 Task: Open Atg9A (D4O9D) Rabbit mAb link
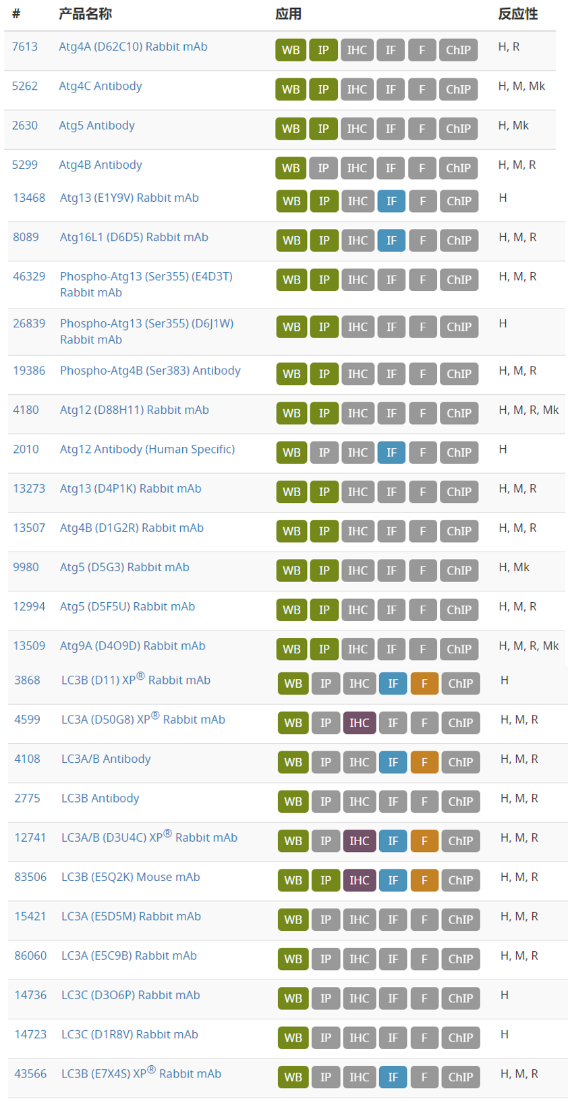pos(133,646)
